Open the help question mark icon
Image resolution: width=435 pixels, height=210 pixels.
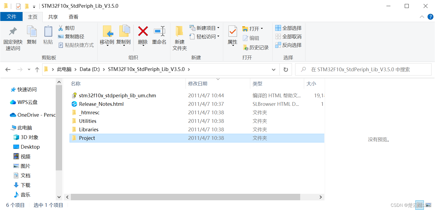[x=430, y=17]
